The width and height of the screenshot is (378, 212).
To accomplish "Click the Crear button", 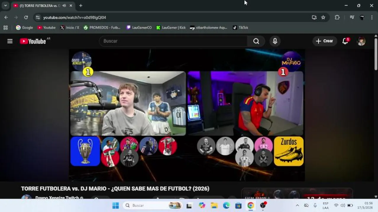I will (324, 41).
